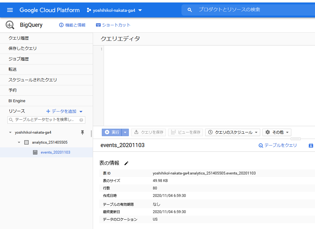Open クエリ履歴 in the sidebar
The image size is (315, 229).
pyautogui.click(x=46, y=38)
